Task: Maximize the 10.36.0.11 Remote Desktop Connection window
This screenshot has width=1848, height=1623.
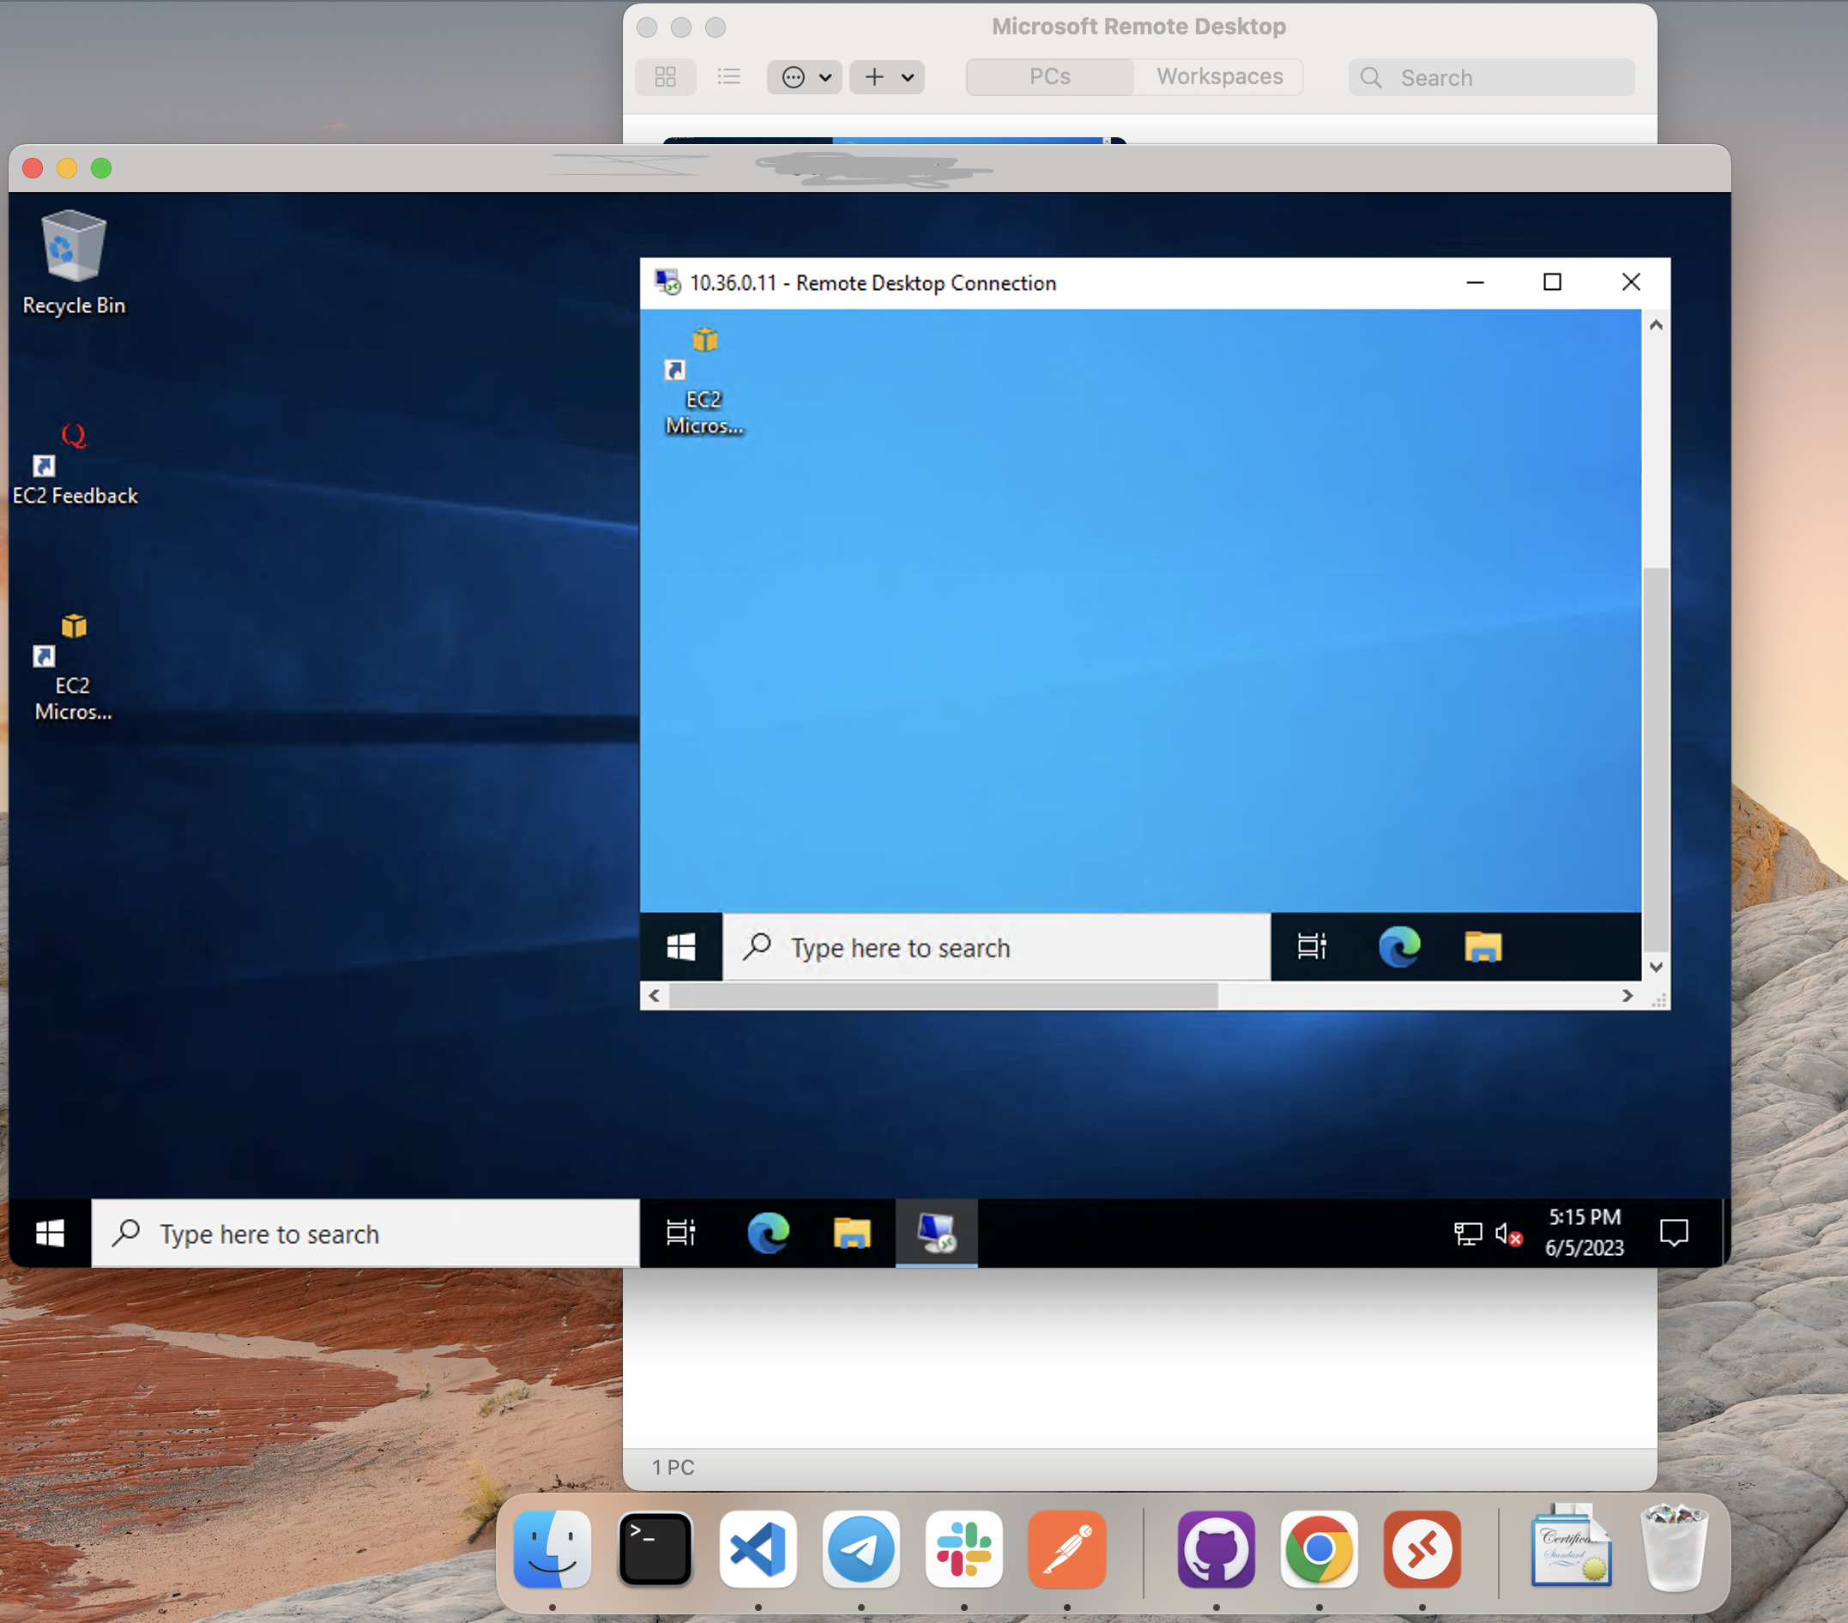Action: (x=1552, y=282)
